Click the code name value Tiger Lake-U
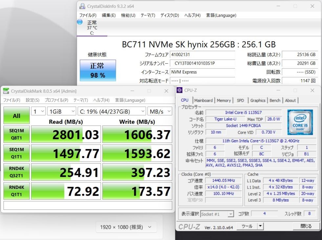This screenshot has width=322, height=240. 225,119
